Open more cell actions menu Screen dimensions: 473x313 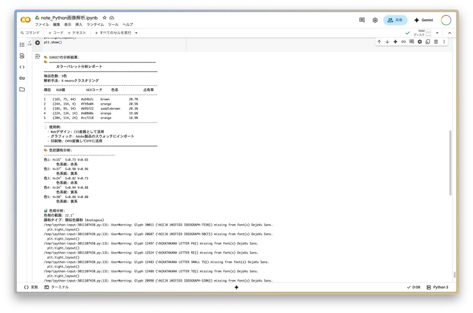444,42
